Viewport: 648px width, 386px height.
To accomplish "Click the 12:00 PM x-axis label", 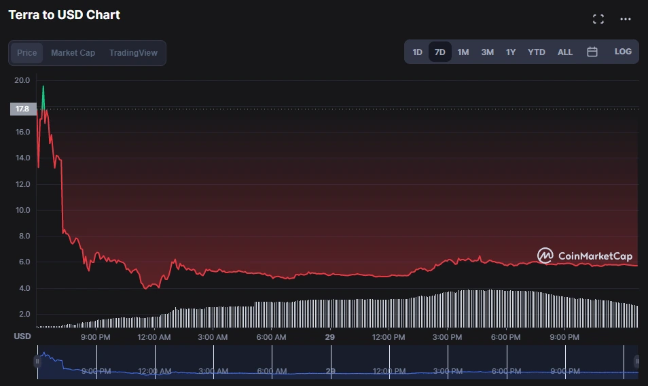I will tap(389, 337).
